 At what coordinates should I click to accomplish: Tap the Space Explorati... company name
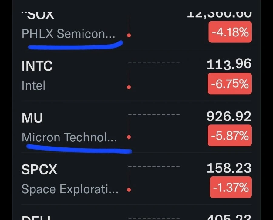70,189
